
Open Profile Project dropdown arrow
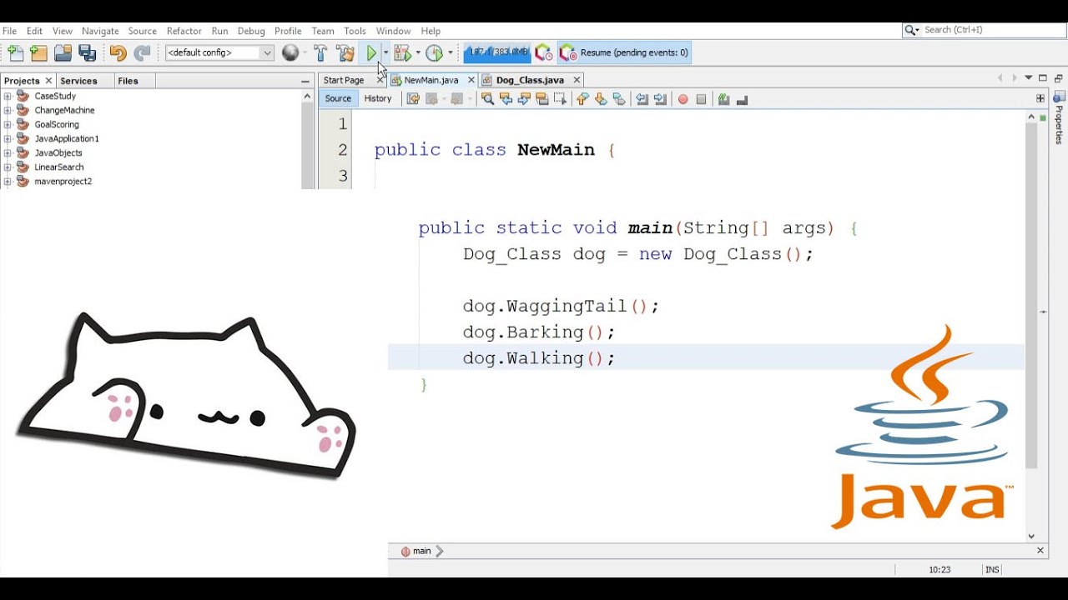451,53
